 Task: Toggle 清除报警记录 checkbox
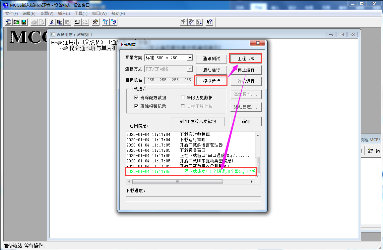(136, 106)
